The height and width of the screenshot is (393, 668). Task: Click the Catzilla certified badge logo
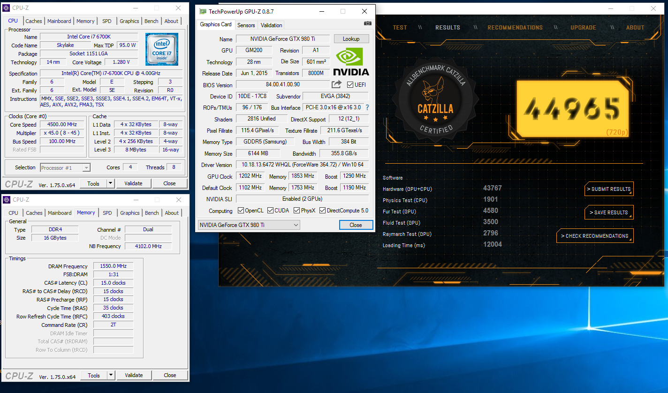tap(435, 100)
